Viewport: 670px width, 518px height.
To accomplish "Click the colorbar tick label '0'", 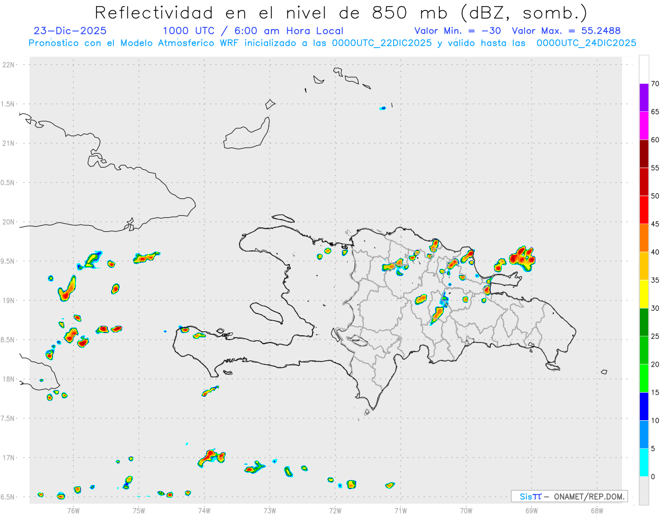I will coord(653,477).
